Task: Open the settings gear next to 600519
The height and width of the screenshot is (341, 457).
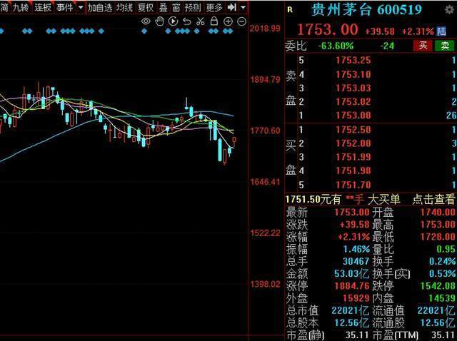Action: coord(449,9)
